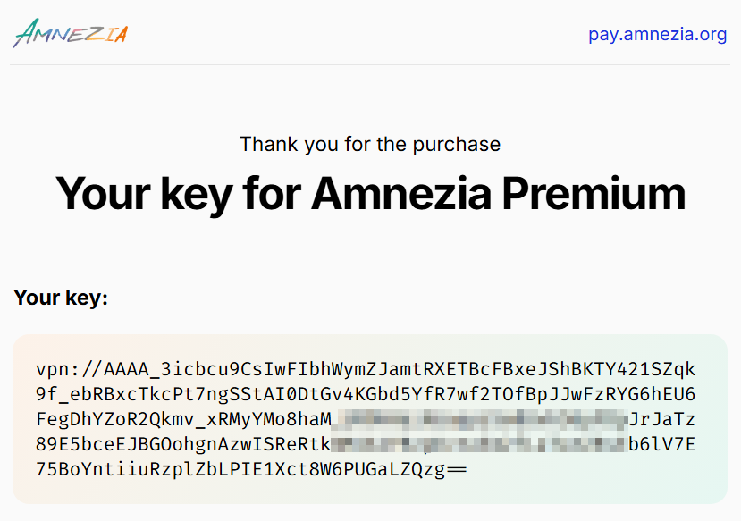Viewport: 741px width, 521px height.
Task: Click the header divider line below the logo
Action: pos(370,64)
